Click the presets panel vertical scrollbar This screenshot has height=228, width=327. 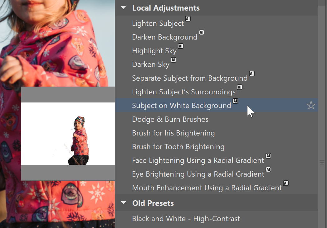pos(322,93)
